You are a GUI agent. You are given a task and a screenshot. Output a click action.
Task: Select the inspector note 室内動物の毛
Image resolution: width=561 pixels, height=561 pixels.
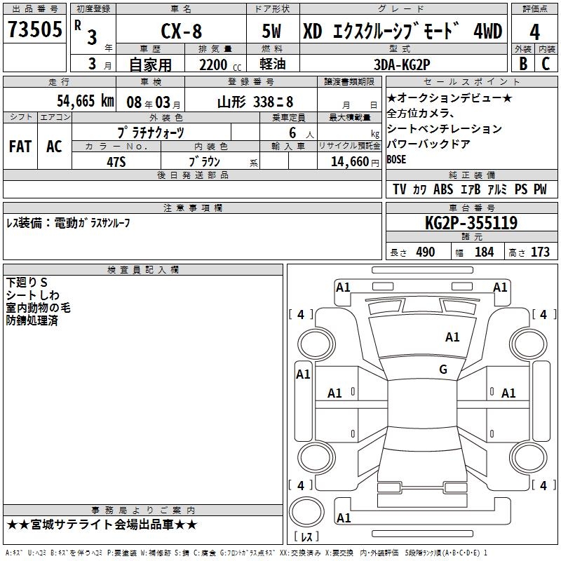point(38,308)
